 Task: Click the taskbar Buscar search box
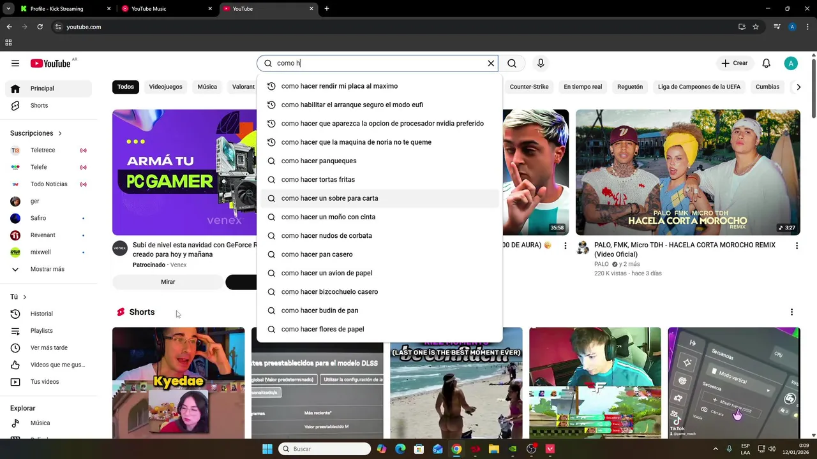coord(326,449)
